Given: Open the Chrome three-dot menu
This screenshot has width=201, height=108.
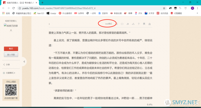Looking at the screenshot, I should coord(197,8).
